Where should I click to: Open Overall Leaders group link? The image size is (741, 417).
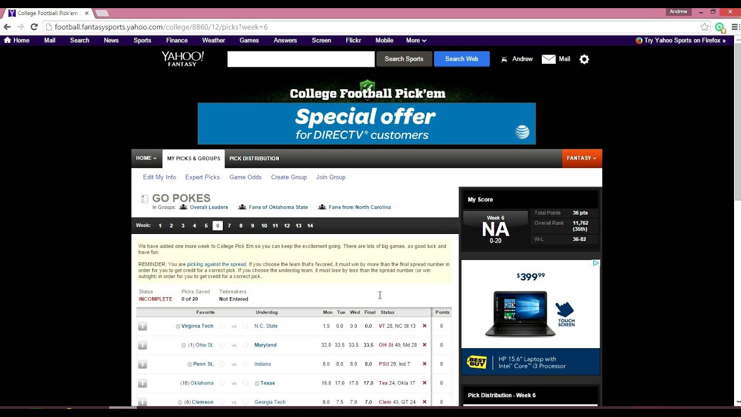pyautogui.click(x=209, y=207)
